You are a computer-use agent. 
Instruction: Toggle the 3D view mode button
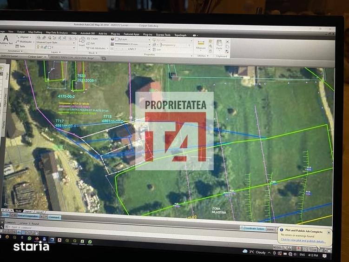click(x=14, y=215)
